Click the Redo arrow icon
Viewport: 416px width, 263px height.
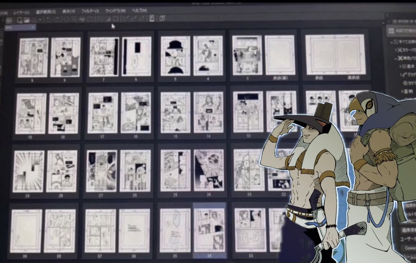[56, 19]
